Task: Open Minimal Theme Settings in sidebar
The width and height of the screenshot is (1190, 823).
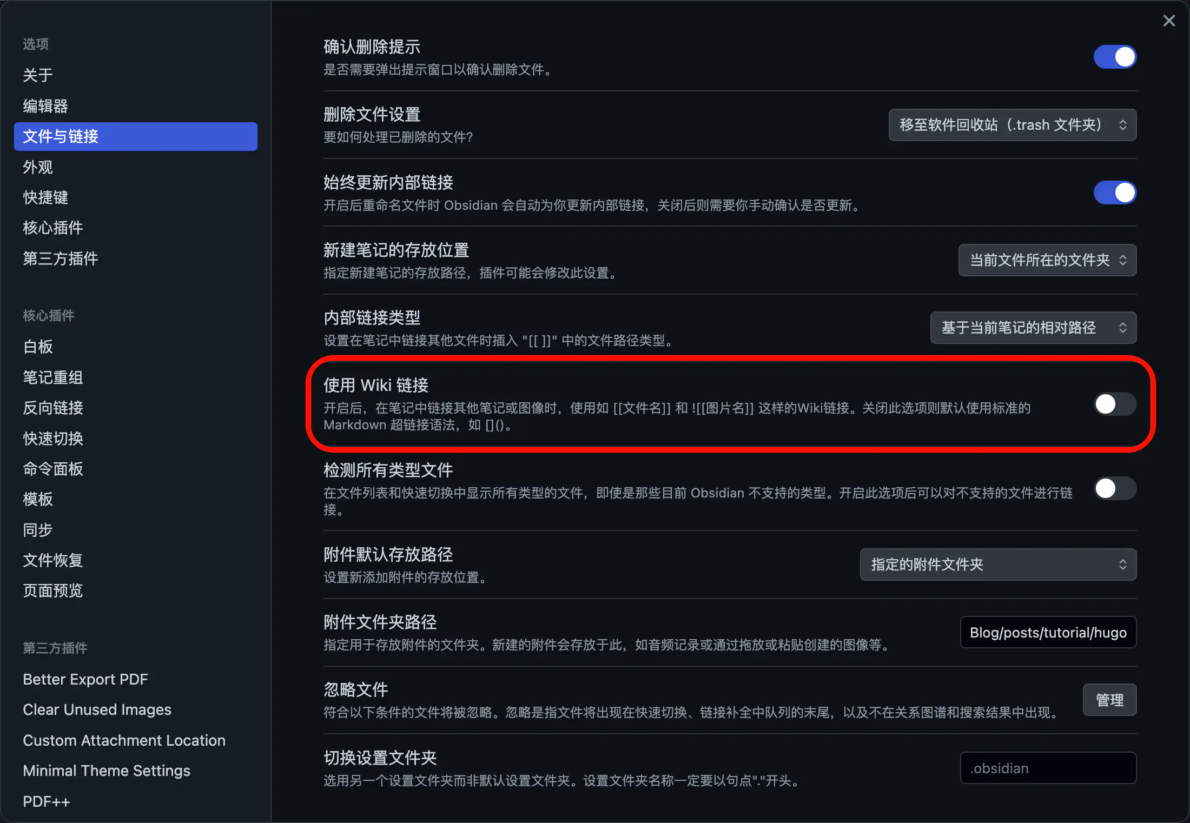Action: [107, 771]
